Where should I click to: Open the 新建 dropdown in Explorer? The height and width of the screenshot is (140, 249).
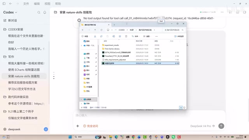(x=85, y=36)
